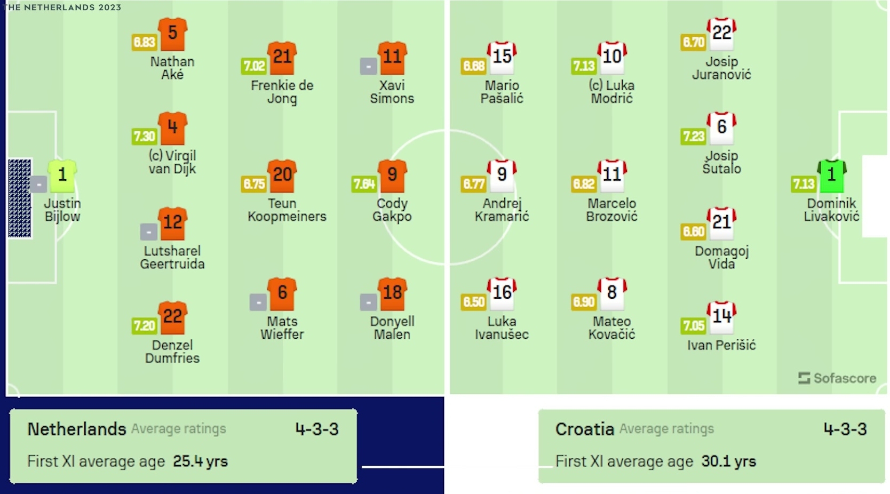The width and height of the screenshot is (890, 494).
Task: Click Josip Šutalo's 7.23 rating badge
Action: (693, 137)
